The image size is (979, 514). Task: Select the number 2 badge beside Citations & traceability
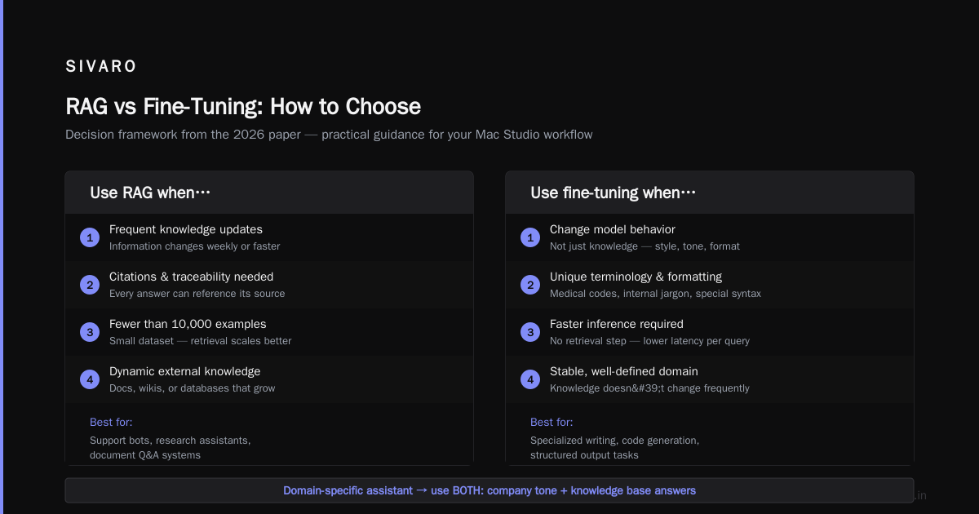tap(90, 285)
